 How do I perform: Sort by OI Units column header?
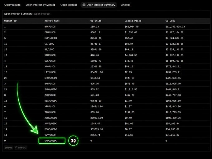96,21
